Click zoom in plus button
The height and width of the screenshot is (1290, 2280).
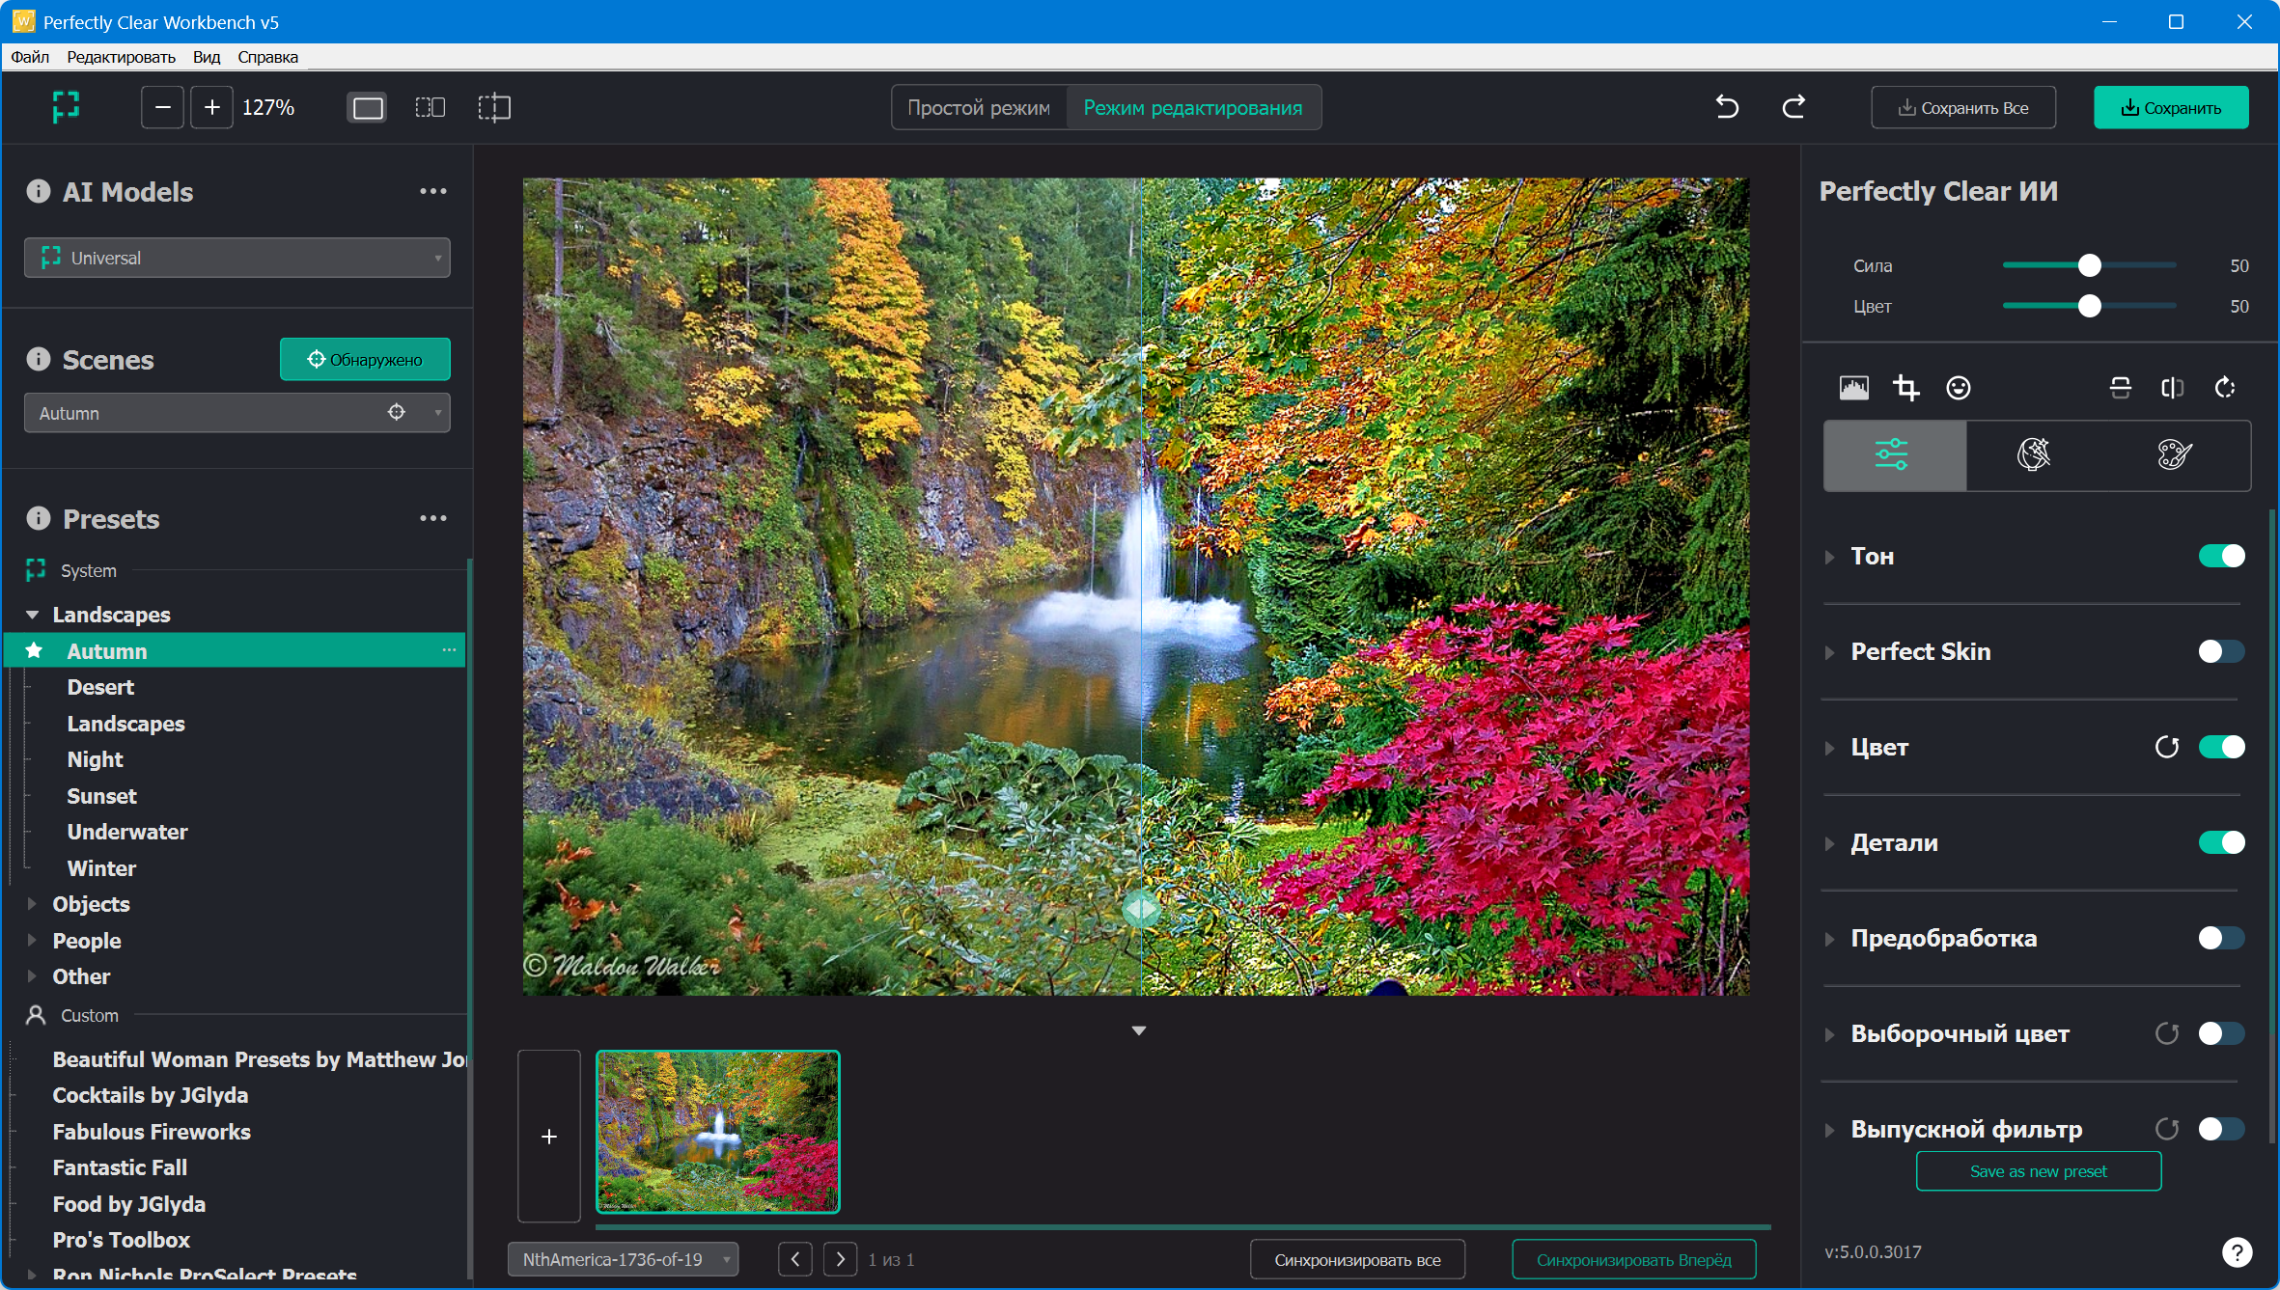click(x=211, y=107)
